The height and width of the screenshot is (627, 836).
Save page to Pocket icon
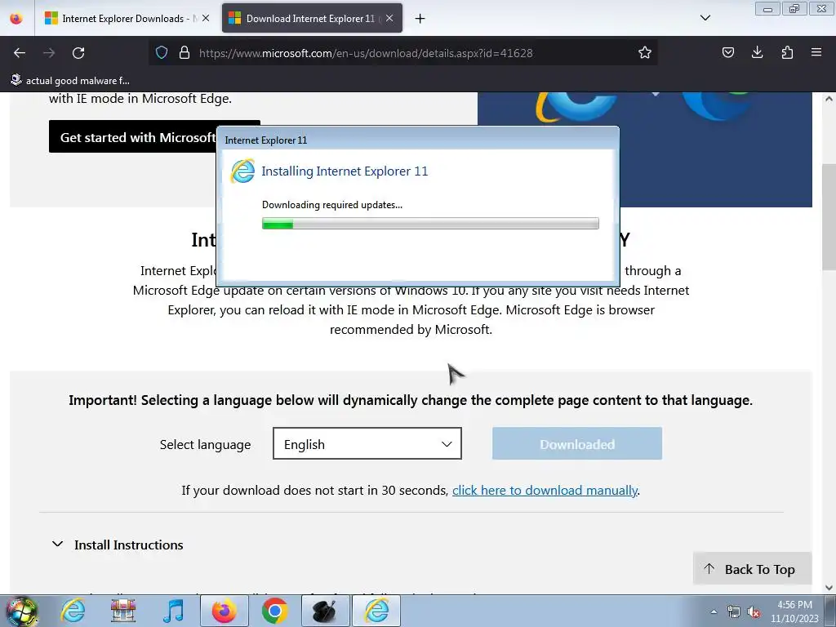click(727, 52)
